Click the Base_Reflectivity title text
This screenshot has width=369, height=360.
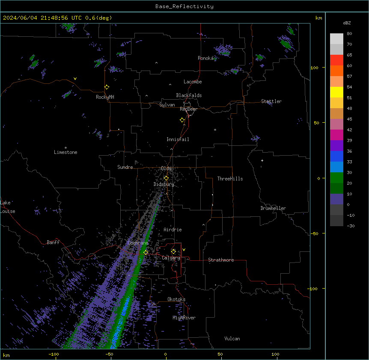(x=184, y=6)
